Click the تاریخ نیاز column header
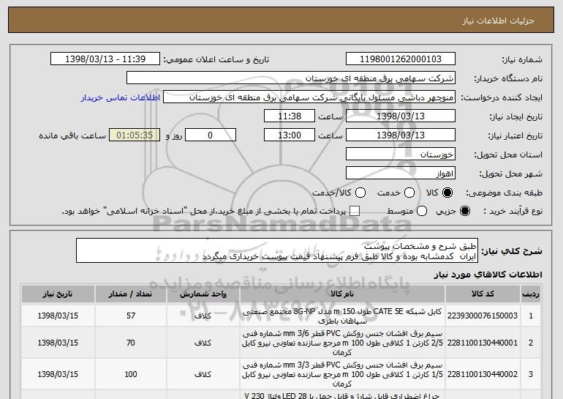Image resolution: width=563 pixels, height=399 pixels. coord(58,294)
